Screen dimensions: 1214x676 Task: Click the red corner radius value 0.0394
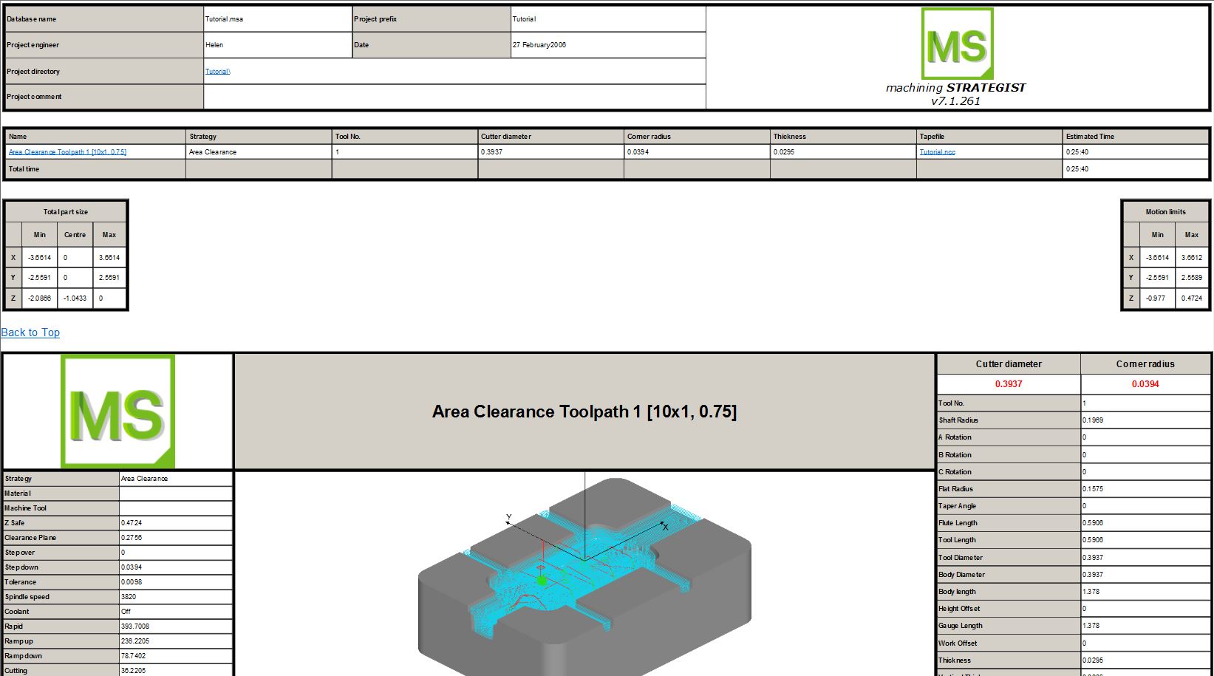pyautogui.click(x=1145, y=384)
